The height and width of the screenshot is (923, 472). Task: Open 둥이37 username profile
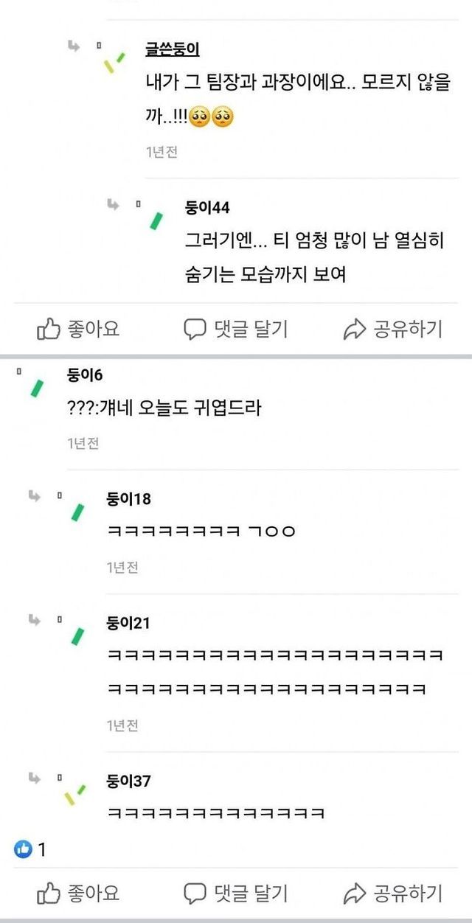(128, 781)
